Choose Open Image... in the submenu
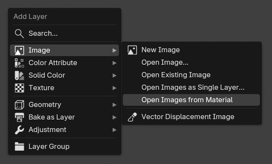Image resolution: width=272 pixels, height=164 pixels. [x=191, y=62]
